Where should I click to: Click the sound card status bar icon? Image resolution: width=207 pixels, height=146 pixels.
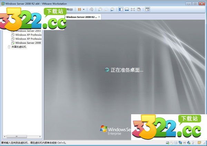[x=189, y=143]
